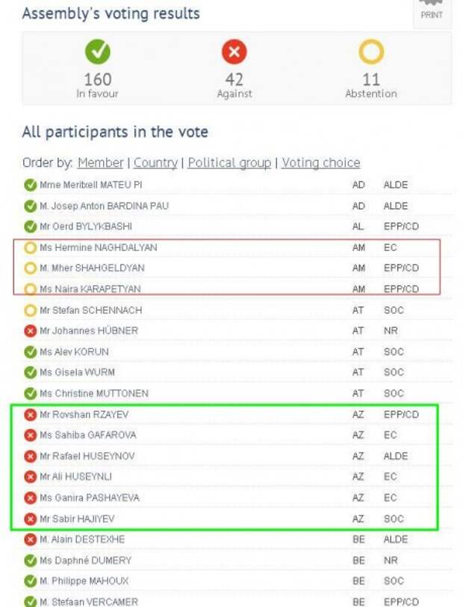Click the PRINT icon button

click(432, 12)
